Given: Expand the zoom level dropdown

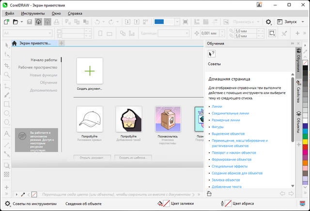Looking at the screenshot, I should click(177, 22).
